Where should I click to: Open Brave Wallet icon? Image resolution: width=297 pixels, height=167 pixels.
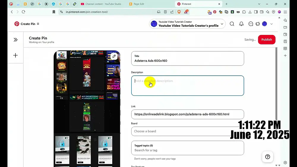(x=262, y=12)
